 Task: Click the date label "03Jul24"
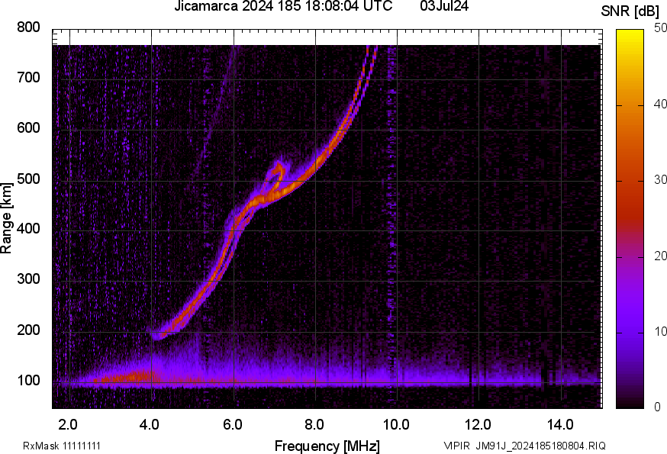pyautogui.click(x=444, y=6)
